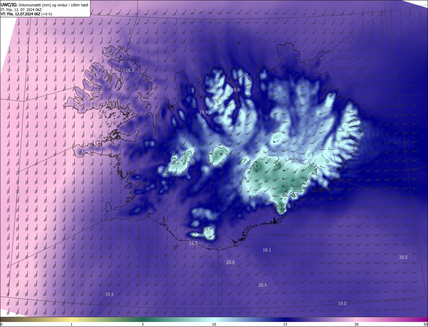428x327 pixels.
Task: Click the 19.5 value in the southwest
Action: pos(109,295)
